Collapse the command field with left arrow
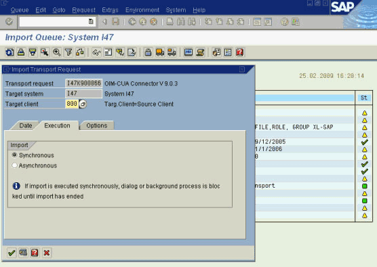Image resolution: width=377 pixels, height=267 pixels. [x=104, y=22]
